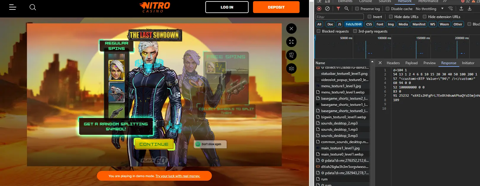Viewport: 480px width, 186px height.
Task: Tick the partially visible Blocked cookies checkbox
Action: 469,24
